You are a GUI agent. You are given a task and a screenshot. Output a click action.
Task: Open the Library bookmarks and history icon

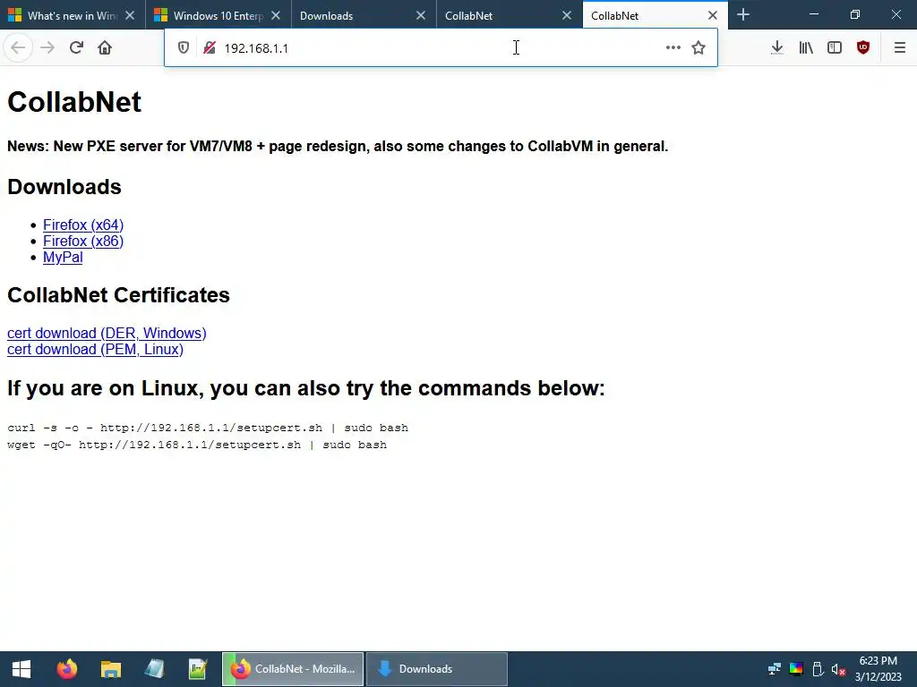coord(806,48)
